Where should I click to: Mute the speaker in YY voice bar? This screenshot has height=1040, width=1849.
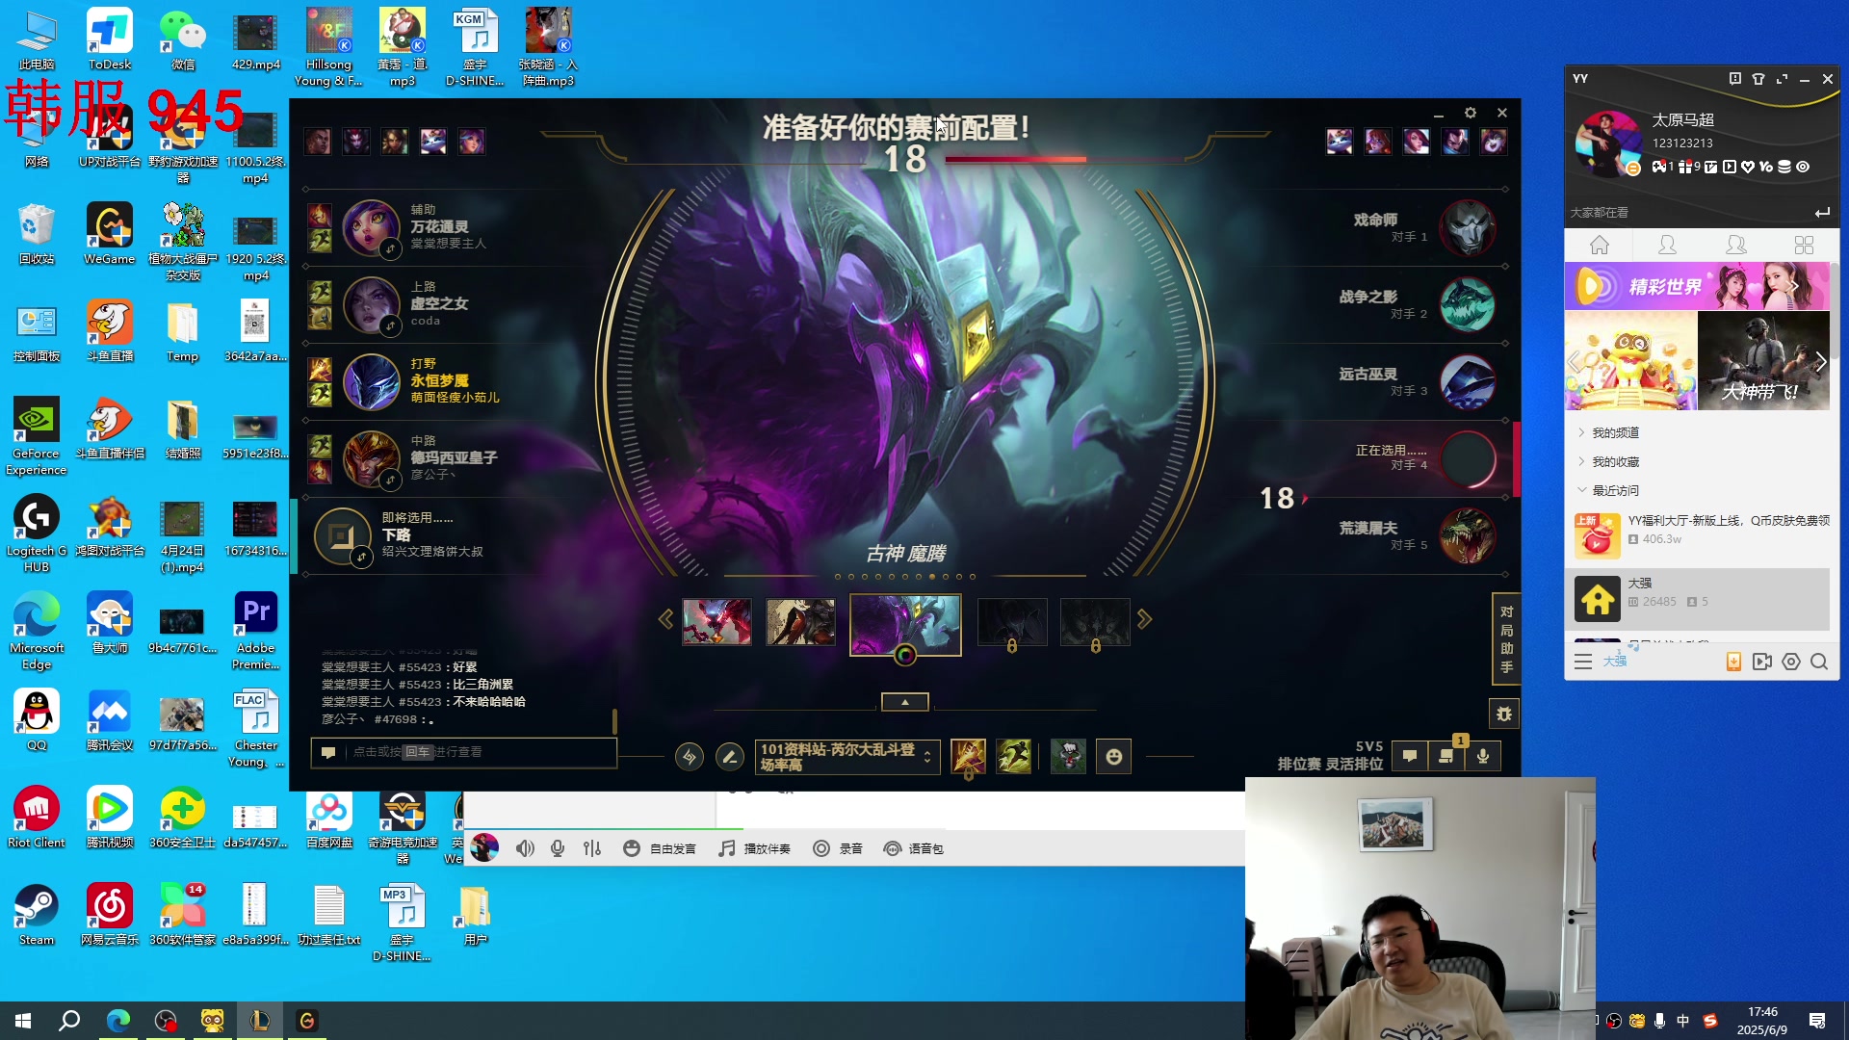point(525,848)
